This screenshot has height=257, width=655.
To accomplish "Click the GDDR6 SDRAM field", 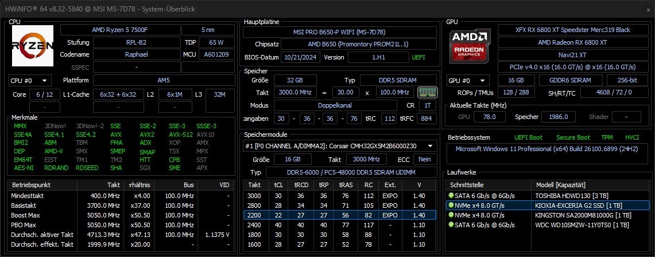I will pos(571,80).
